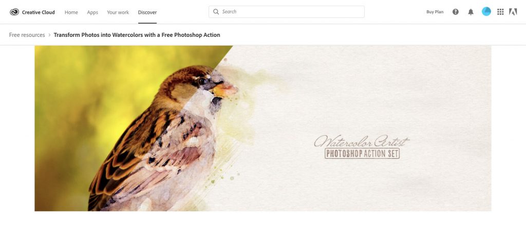This screenshot has height=228, width=526.
Task: Open the notifications bell
Action: tap(471, 12)
